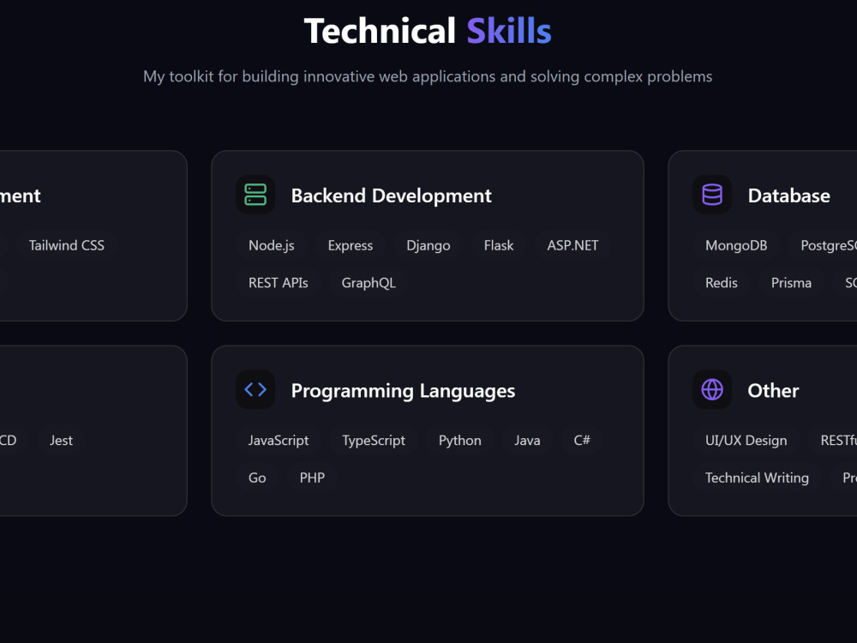Viewport: 857px width, 643px height.
Task: Click the Go tag
Action: [257, 478]
